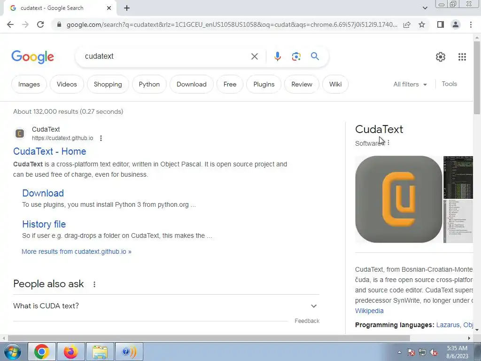The image size is (481, 361).
Task: Select the Download filter chip
Action: coord(192,85)
